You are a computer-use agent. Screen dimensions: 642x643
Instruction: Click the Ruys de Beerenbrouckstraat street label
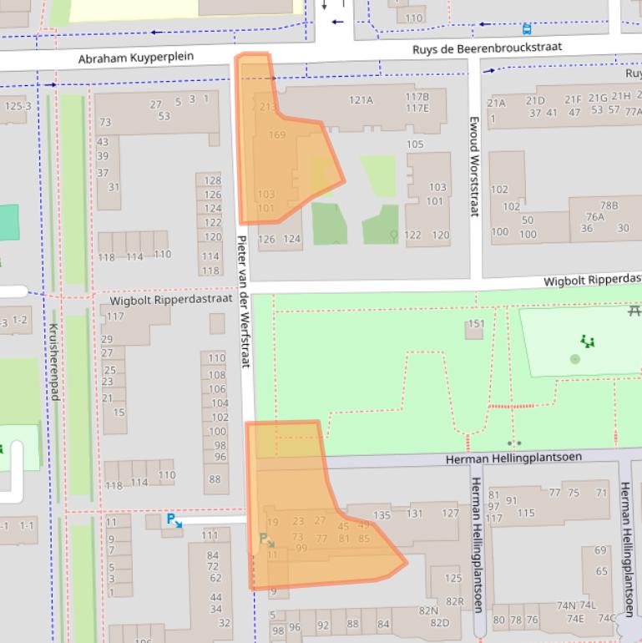click(487, 49)
